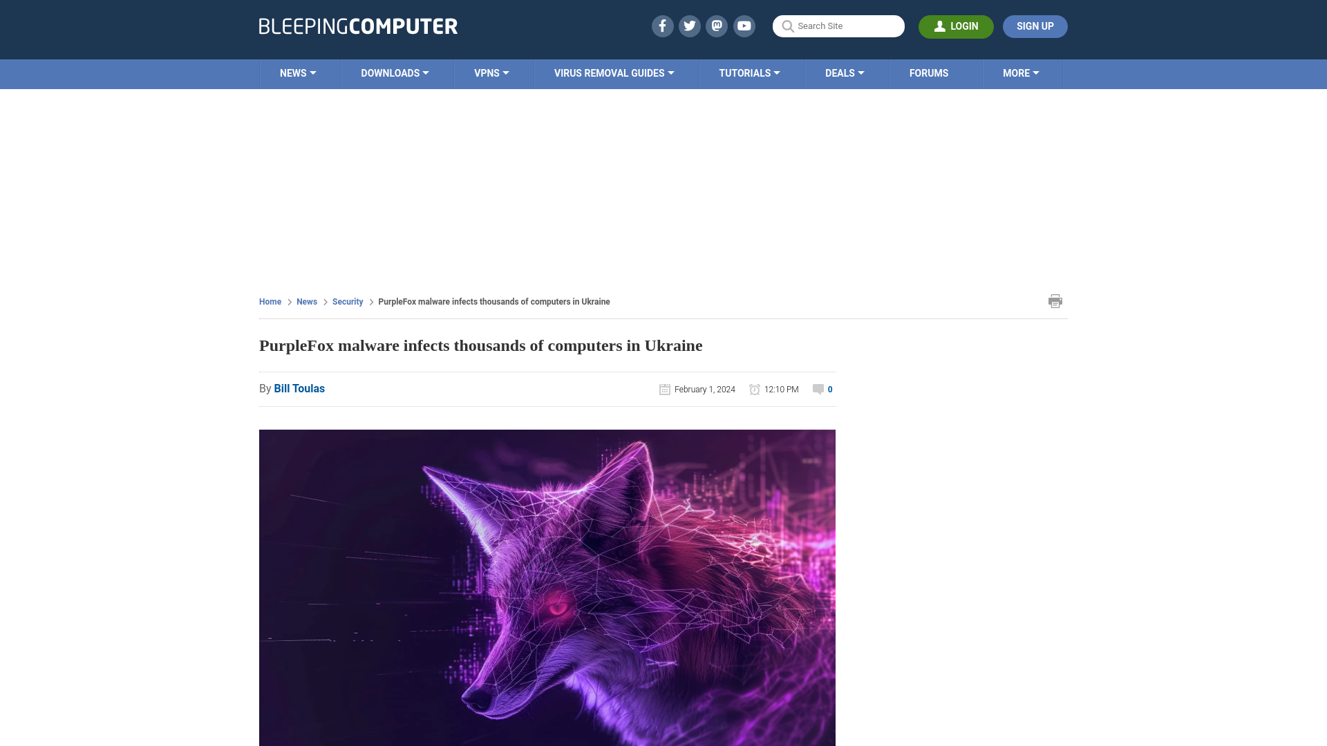Viewport: 1327px width, 746px height.
Task: Click the Mastodon icon in navigation
Action: [717, 26]
